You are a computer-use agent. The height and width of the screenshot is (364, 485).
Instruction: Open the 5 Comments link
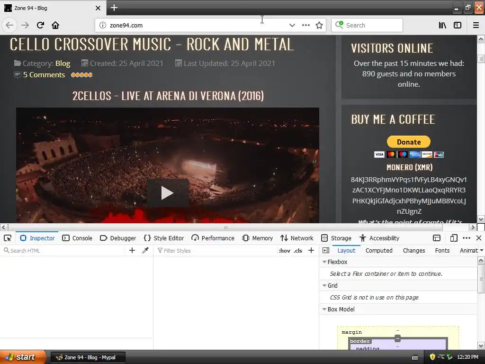pos(44,74)
